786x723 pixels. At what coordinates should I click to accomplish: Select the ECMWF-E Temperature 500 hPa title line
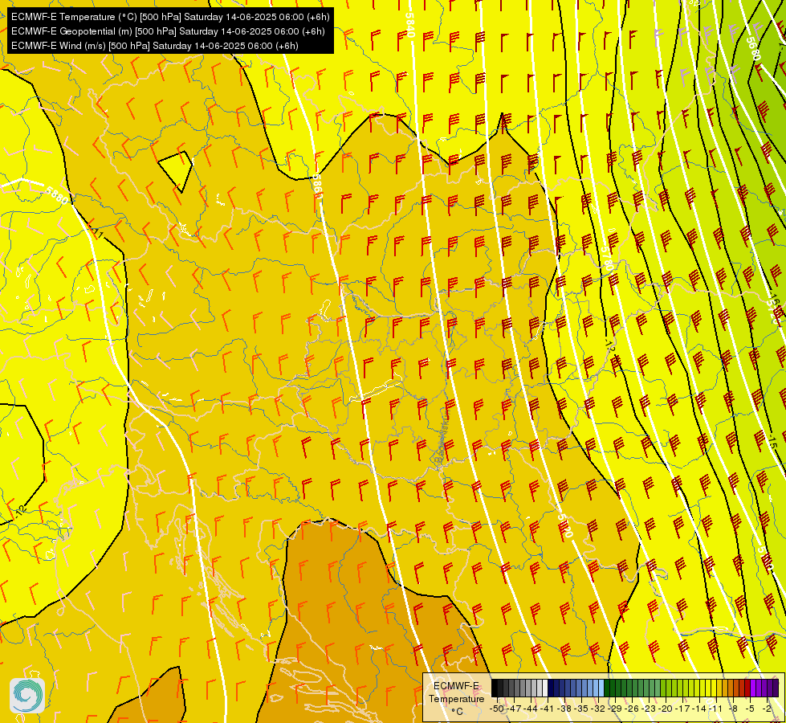click(170, 17)
